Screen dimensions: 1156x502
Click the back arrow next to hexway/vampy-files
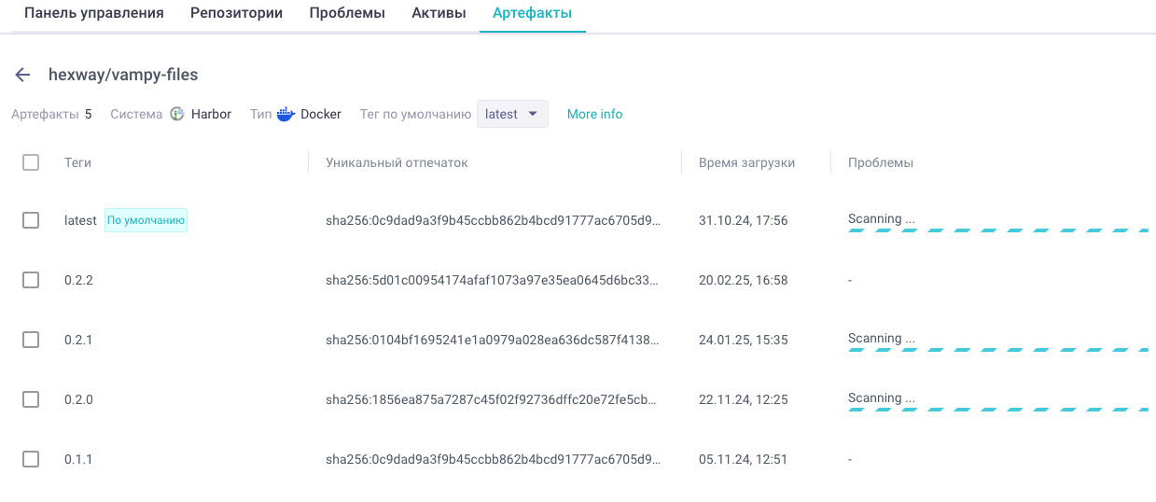[x=23, y=75]
